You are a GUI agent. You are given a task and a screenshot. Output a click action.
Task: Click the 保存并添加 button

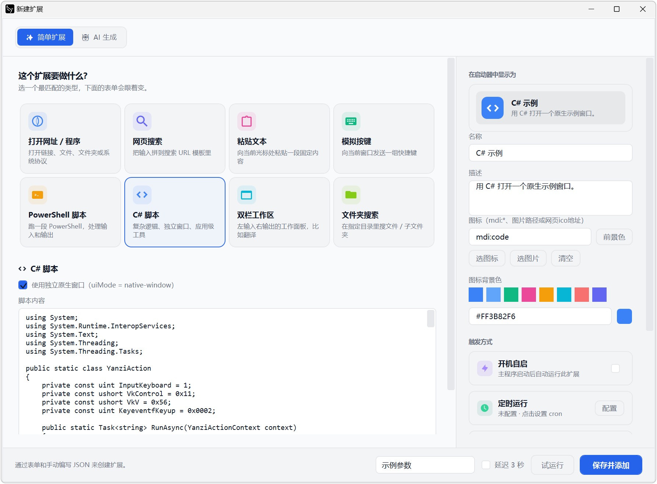(611, 465)
